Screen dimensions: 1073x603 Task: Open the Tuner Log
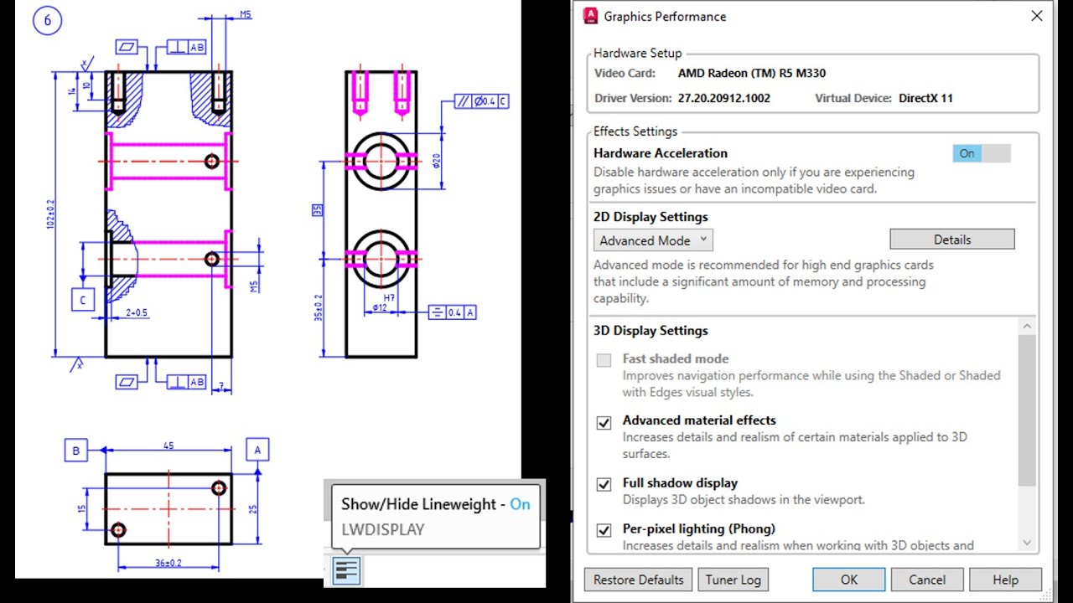(x=733, y=580)
